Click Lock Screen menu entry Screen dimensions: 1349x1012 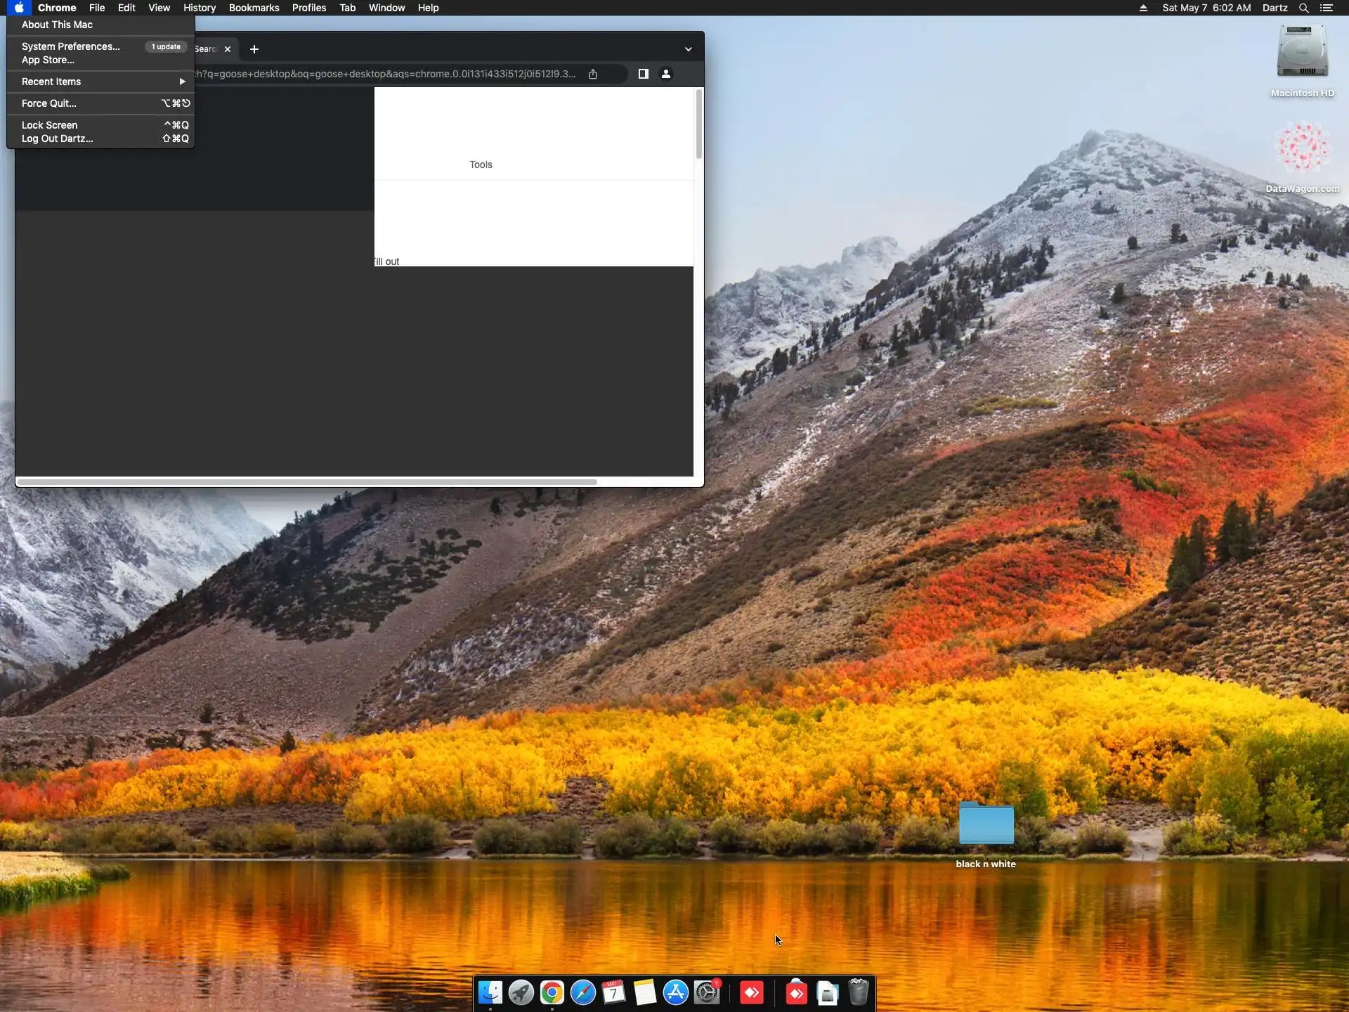pyautogui.click(x=50, y=125)
